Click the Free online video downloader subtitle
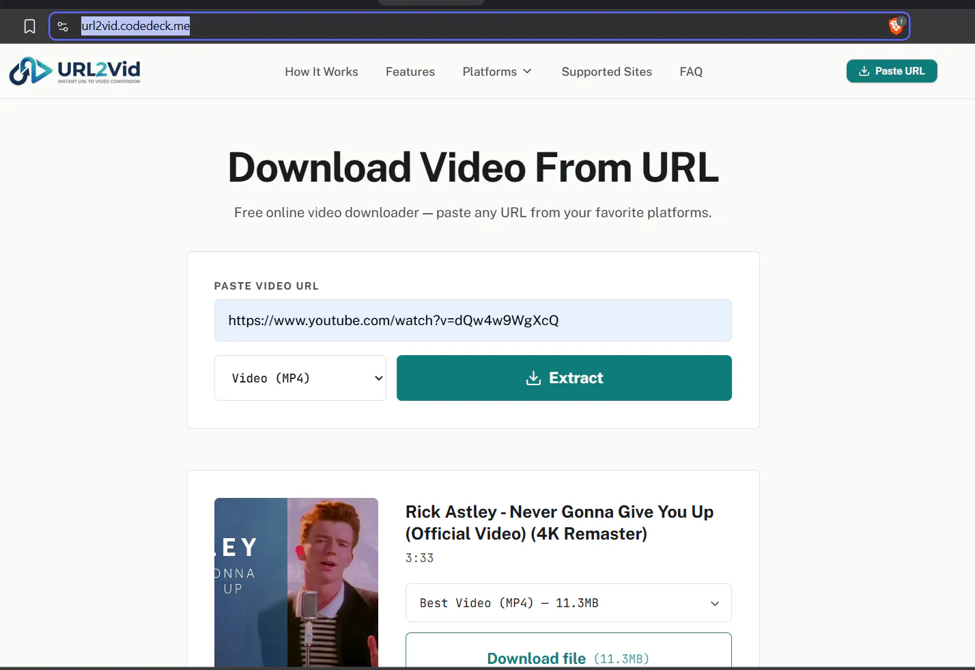This screenshot has height=670, width=975. coord(473,212)
